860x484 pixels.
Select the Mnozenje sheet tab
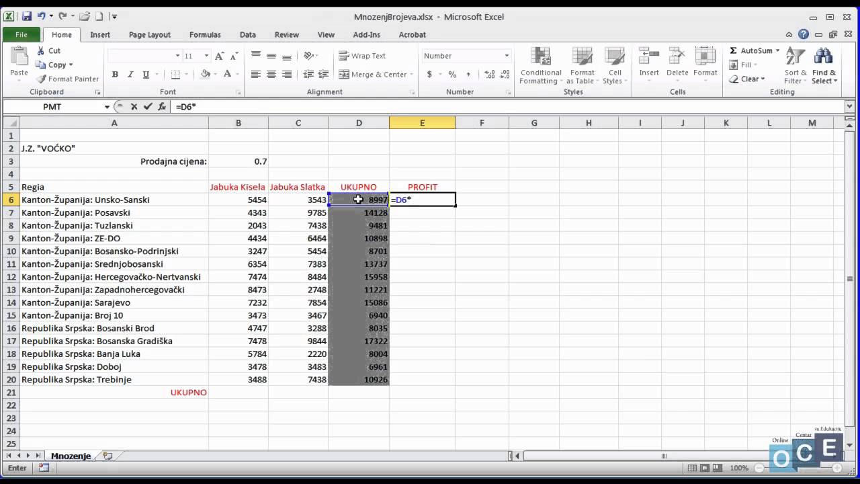71,456
